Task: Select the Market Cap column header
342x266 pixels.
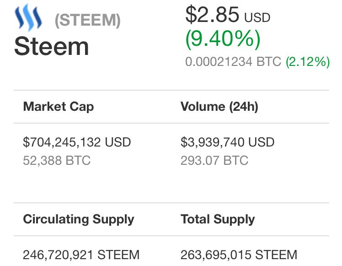Action: (x=58, y=107)
